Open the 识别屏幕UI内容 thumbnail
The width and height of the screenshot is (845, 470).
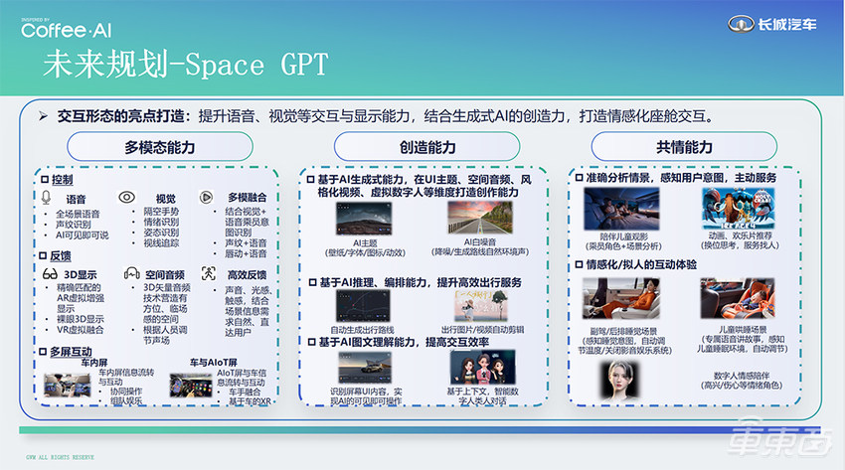365,368
